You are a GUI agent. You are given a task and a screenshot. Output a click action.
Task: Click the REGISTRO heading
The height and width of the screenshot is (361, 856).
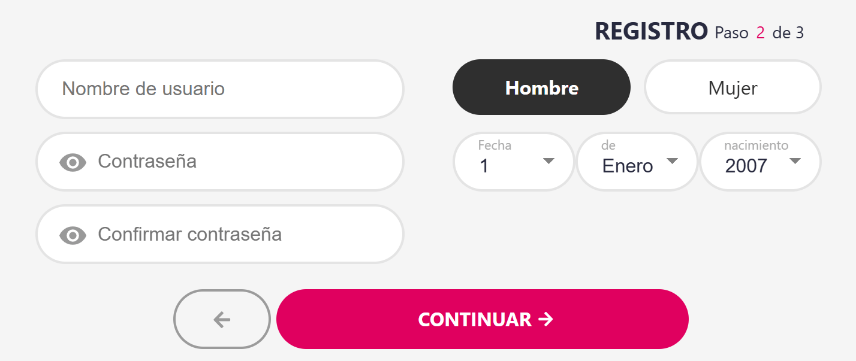click(651, 32)
